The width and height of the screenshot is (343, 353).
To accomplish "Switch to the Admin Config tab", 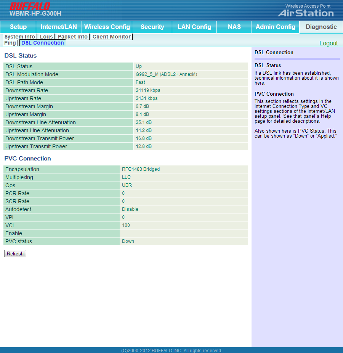I will tap(275, 27).
